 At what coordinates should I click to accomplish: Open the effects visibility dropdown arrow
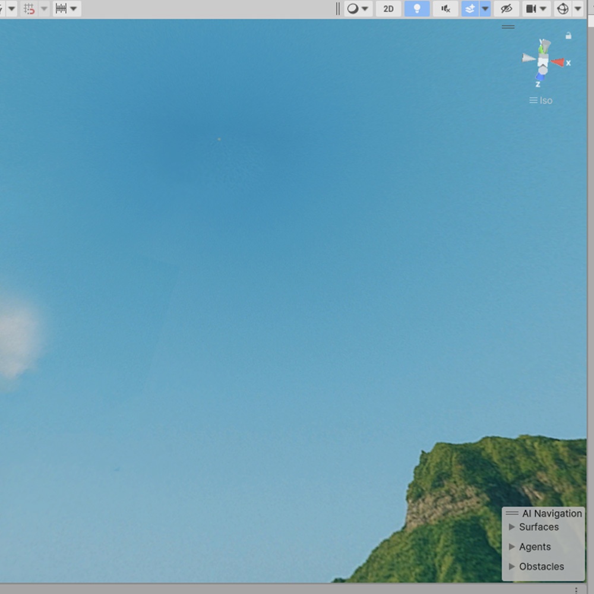click(485, 8)
